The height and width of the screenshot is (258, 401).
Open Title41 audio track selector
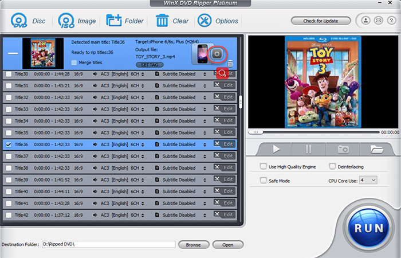coord(143,204)
